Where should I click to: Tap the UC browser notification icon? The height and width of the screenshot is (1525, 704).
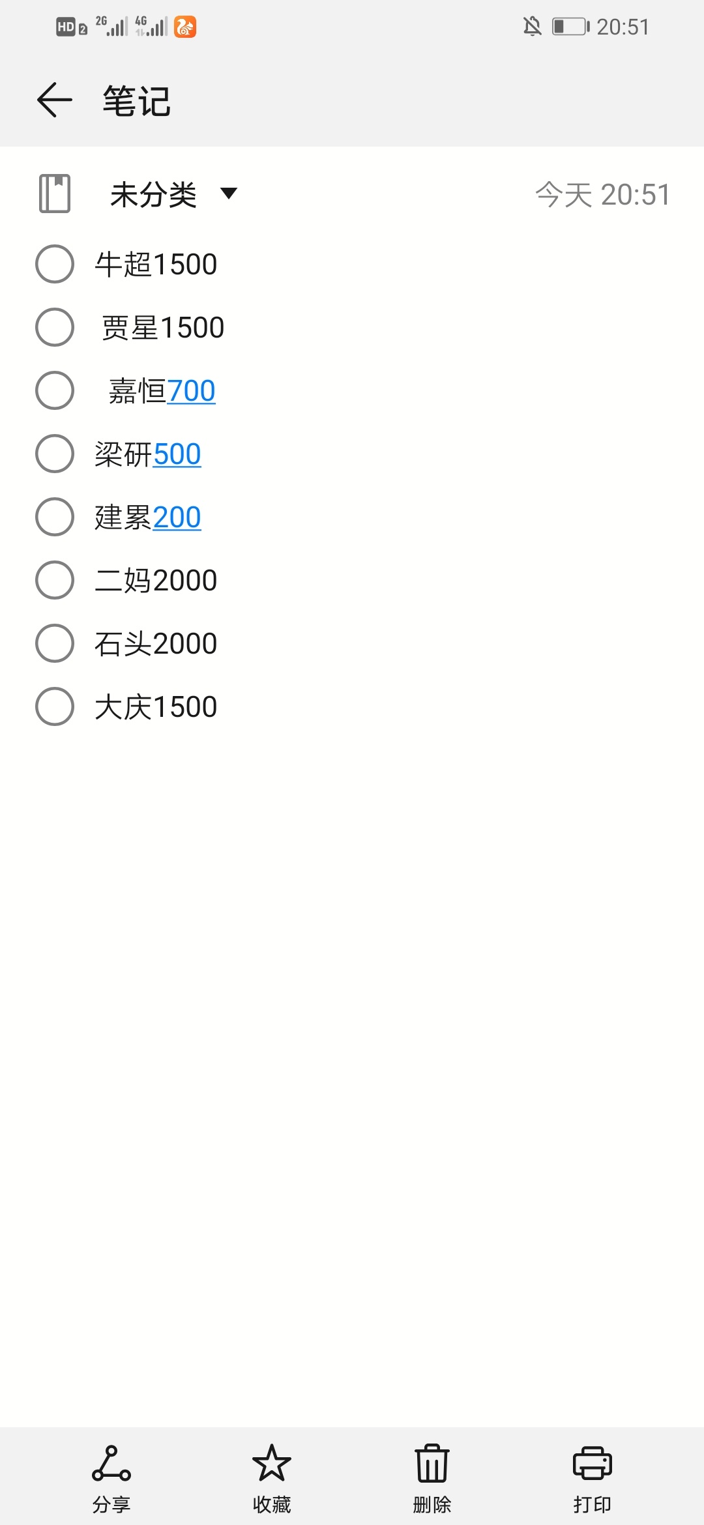click(x=185, y=27)
